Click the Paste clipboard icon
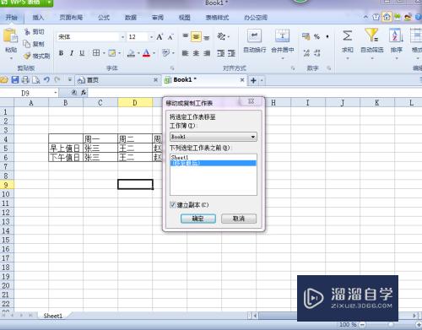The width and height of the screenshot is (422, 330). [11, 36]
